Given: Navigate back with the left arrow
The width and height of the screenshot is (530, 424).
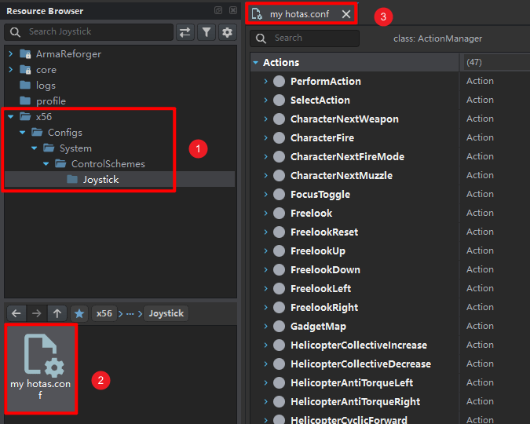Looking at the screenshot, I should click(17, 313).
